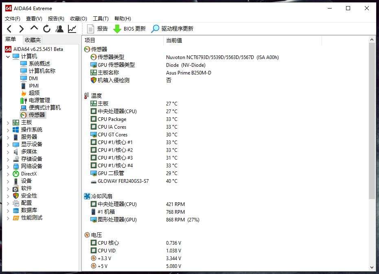Image resolution: width=379 pixels, height=274 pixels.
Task: Click the 报告 report toolbar button
Action: [x=97, y=29]
